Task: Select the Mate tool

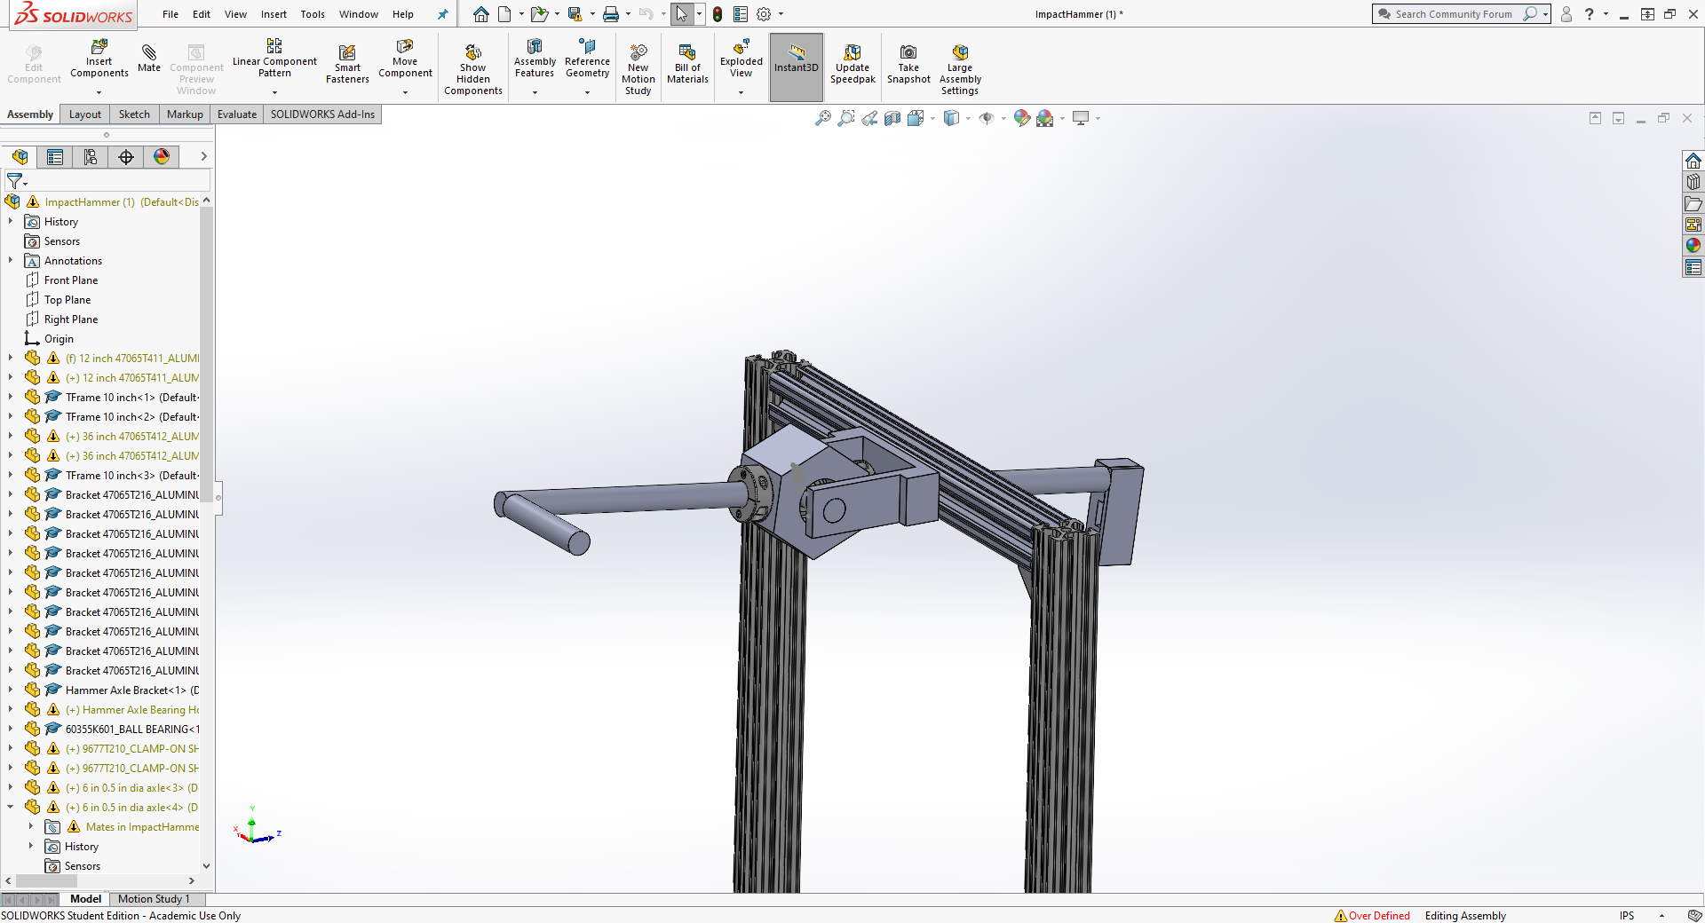Action: tap(149, 57)
